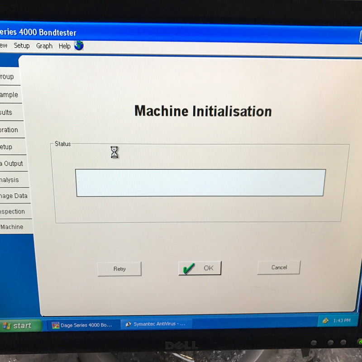This screenshot has width=362, height=362.
Task: Open the View menu
Action: (x=3, y=46)
